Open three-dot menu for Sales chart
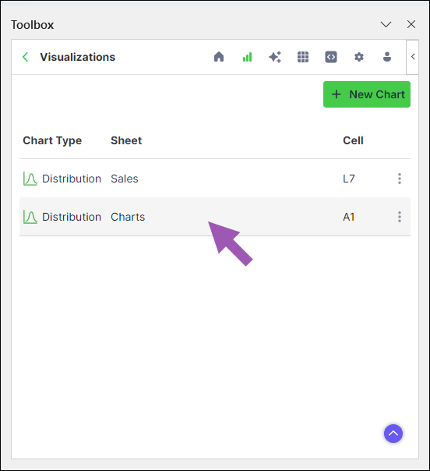 point(399,179)
